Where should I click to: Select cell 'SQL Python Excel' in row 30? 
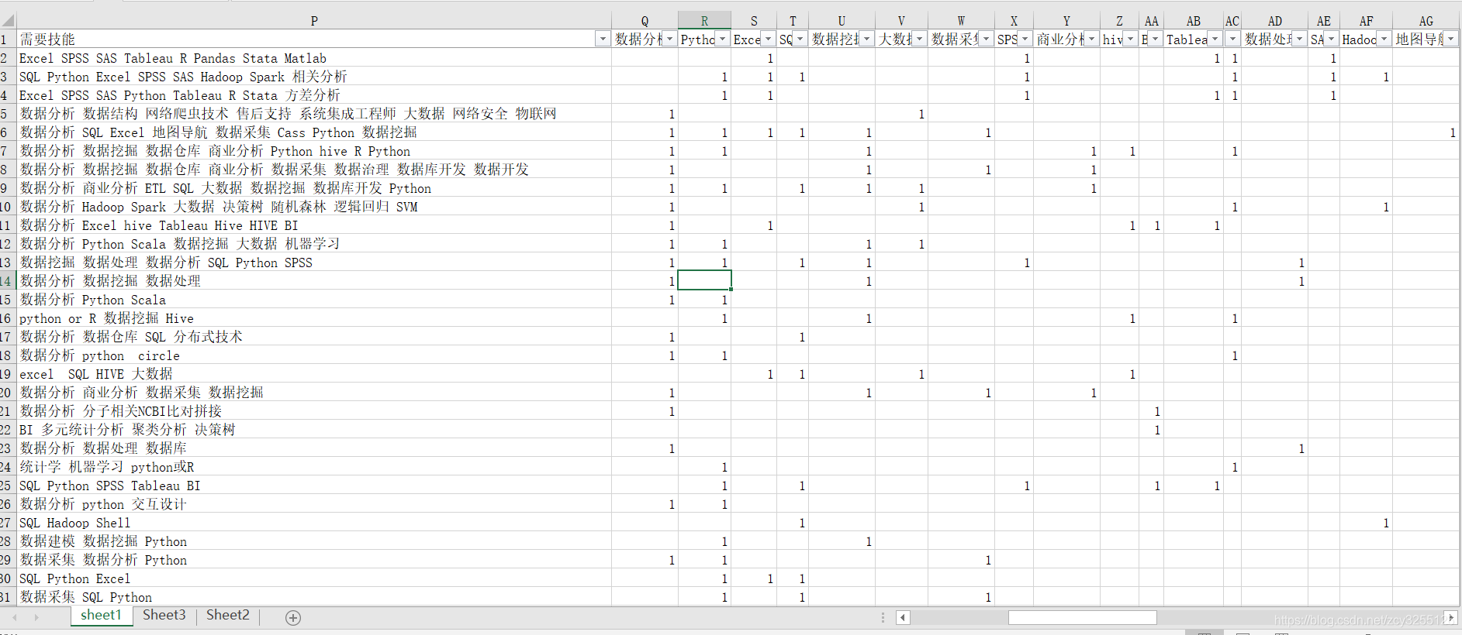pos(314,578)
